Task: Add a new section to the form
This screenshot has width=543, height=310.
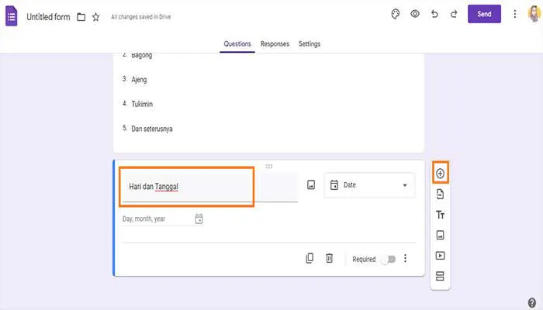Action: click(x=440, y=277)
